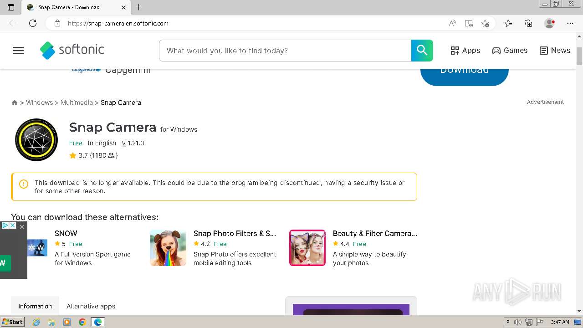Open the media player taskbar icon
This screenshot has height=328, width=583.
[67, 322]
